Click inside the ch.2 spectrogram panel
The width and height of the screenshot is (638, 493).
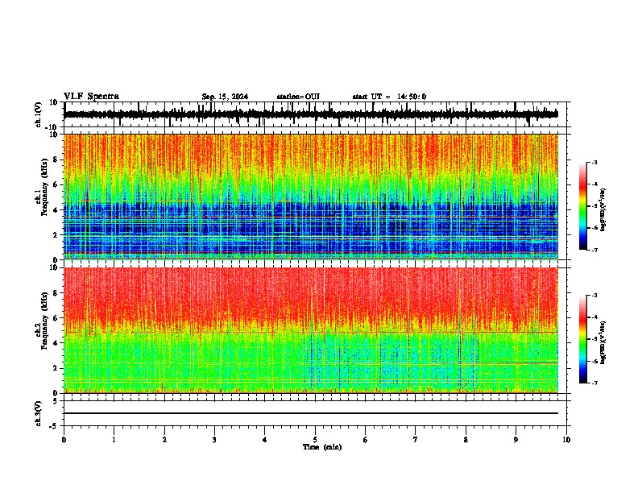(311, 330)
